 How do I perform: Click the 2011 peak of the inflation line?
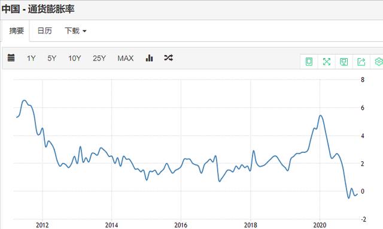[24, 100]
